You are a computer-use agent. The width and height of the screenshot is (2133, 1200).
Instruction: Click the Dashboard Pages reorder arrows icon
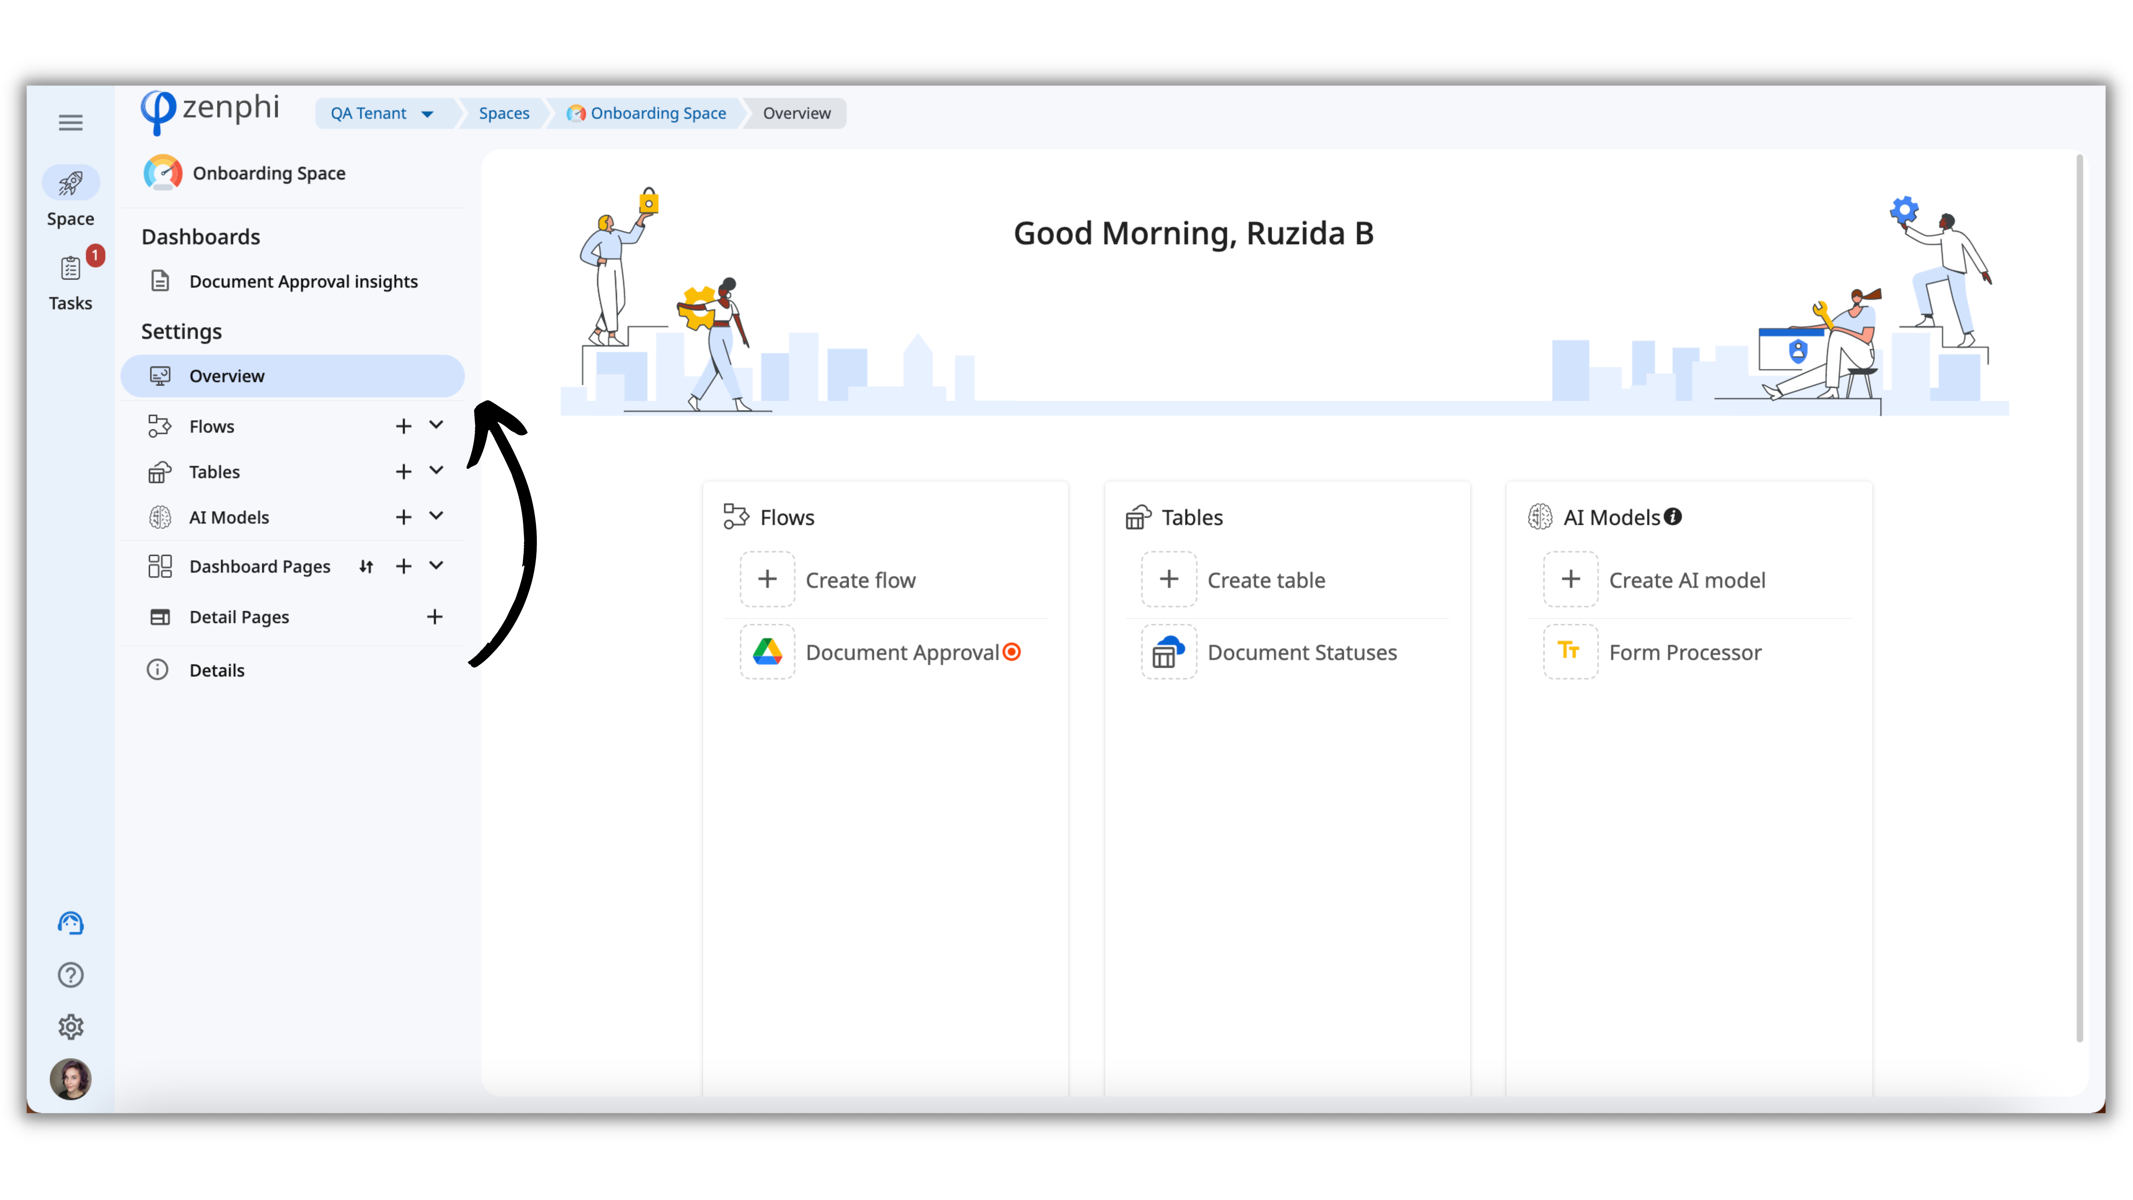[366, 566]
